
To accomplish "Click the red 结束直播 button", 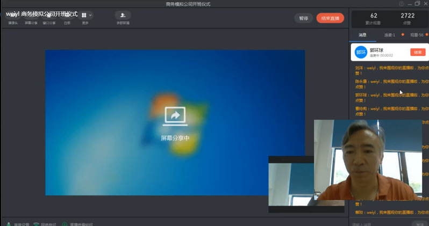I will point(330,18).
